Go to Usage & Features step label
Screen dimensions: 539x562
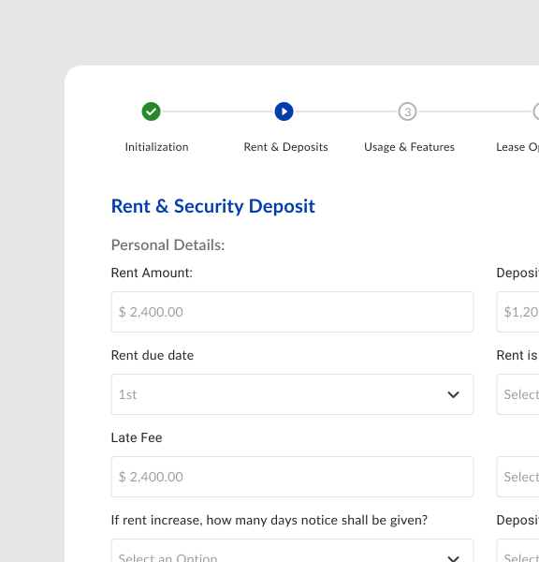pyautogui.click(x=409, y=147)
